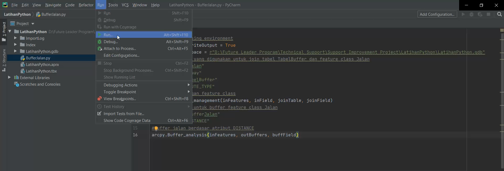Screen dimensions: 504x171
Task: Expand the External Libraries node
Action: coord(9,77)
